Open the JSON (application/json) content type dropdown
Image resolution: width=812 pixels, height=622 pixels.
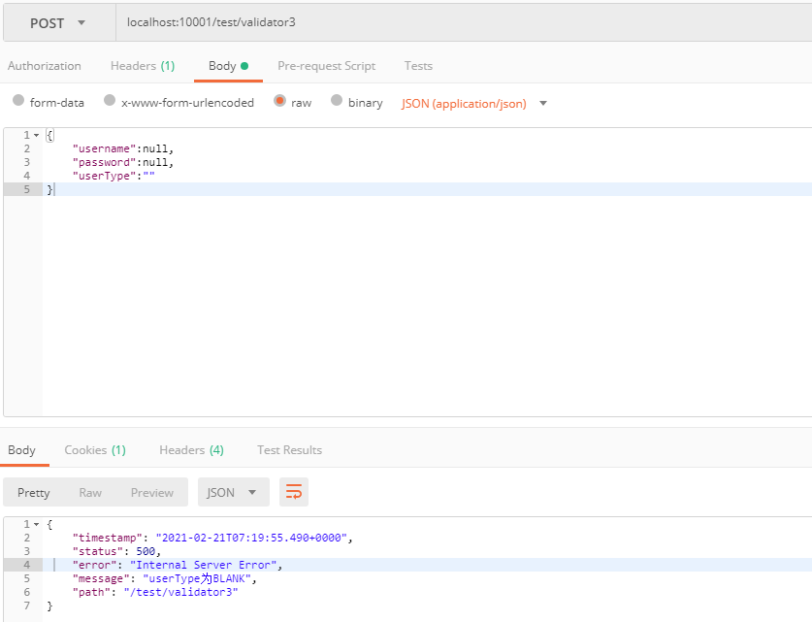(473, 104)
